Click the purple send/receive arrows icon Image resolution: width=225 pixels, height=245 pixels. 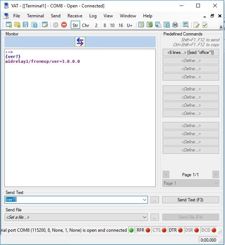80,42
